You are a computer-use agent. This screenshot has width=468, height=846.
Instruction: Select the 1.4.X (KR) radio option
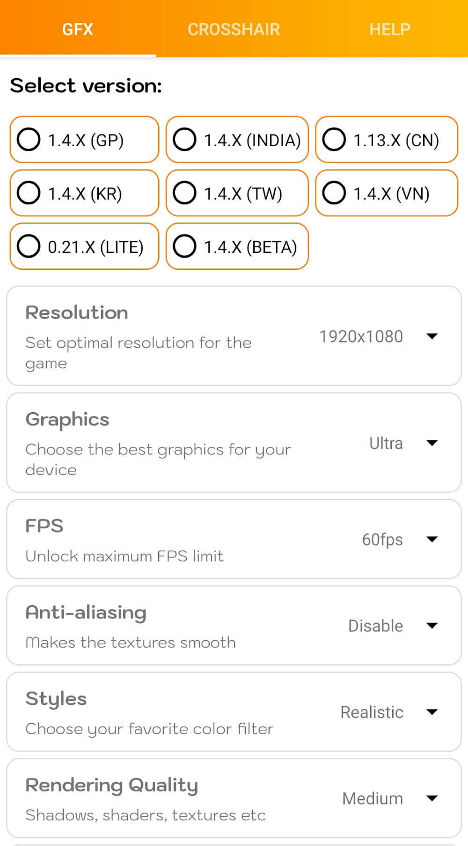coord(29,193)
